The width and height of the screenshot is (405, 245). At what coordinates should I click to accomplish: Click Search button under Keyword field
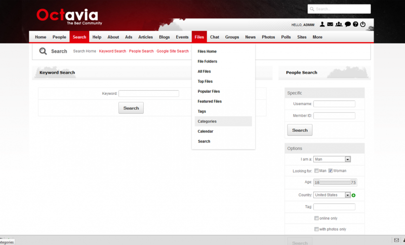point(131,108)
